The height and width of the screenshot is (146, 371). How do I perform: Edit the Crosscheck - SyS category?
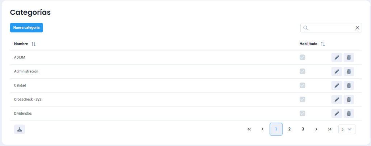[337, 99]
